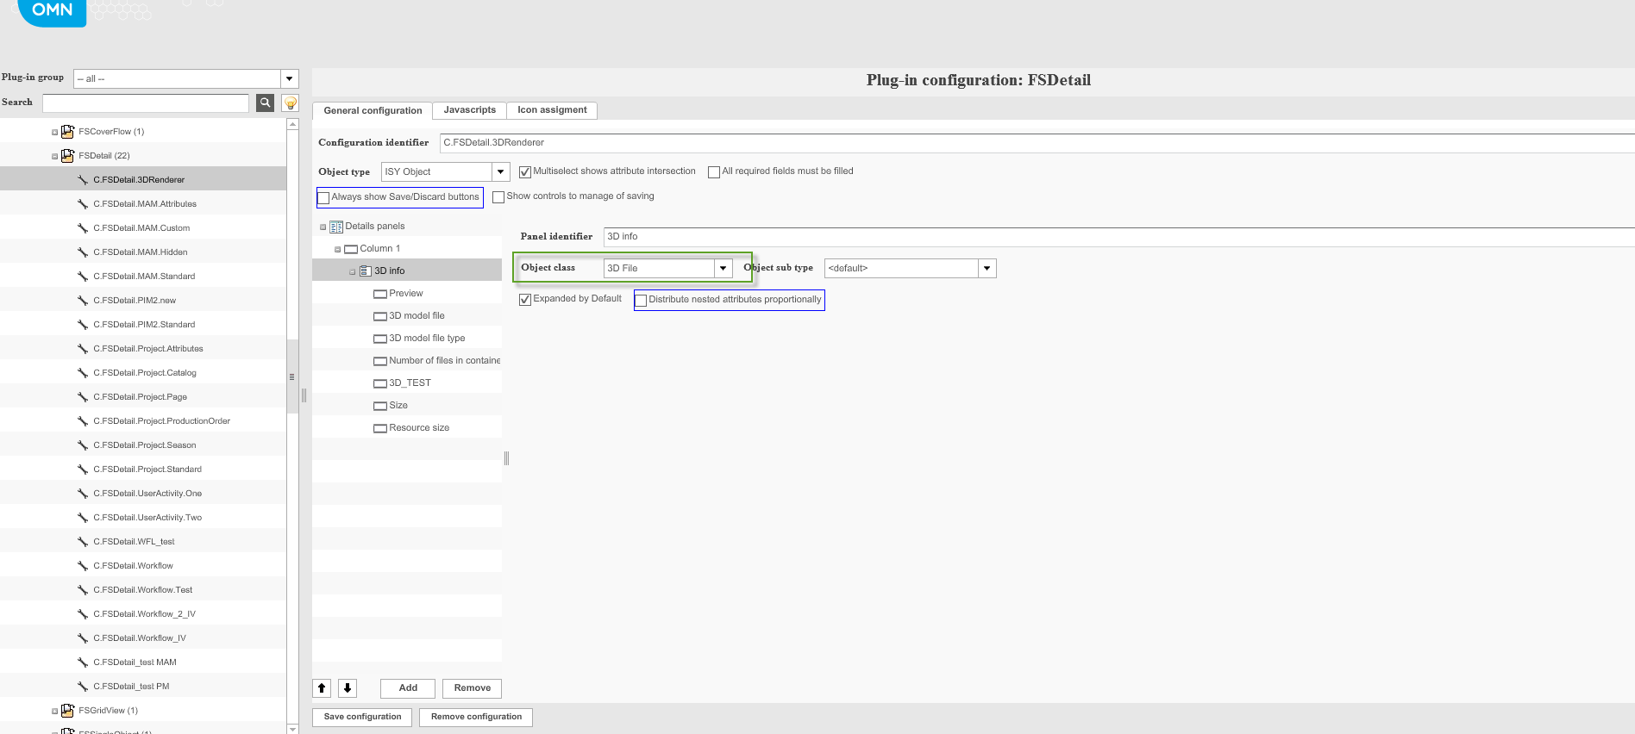Click the Remove button
The image size is (1635, 734).
[x=473, y=688]
